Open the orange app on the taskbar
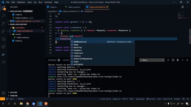191x107 pixels. 46,104
